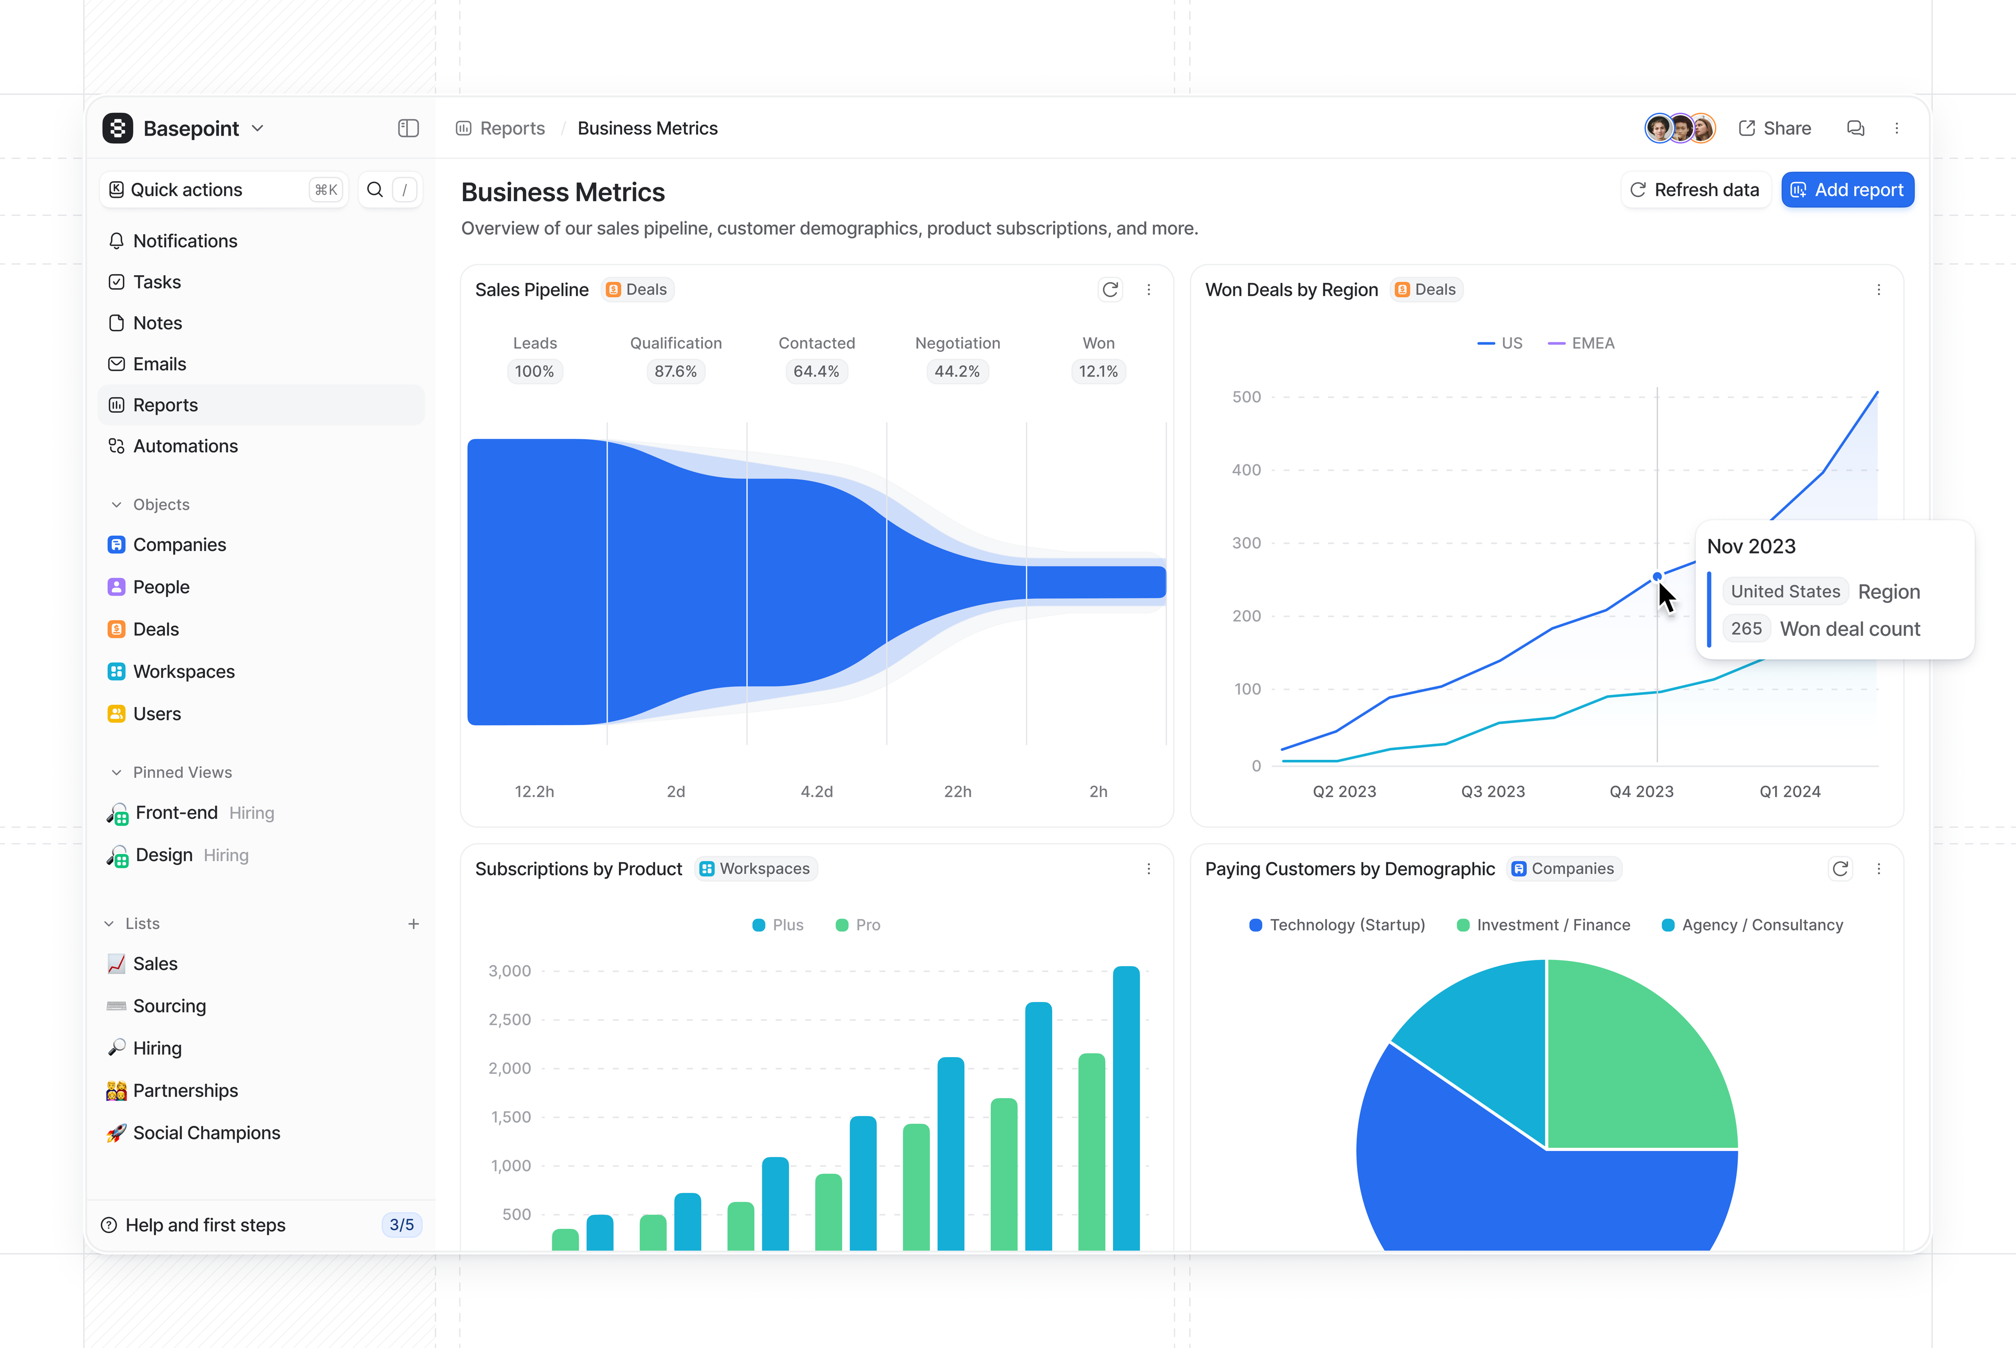The height and width of the screenshot is (1348, 2016).
Task: Add a new list with plus icon
Action: [x=413, y=923]
